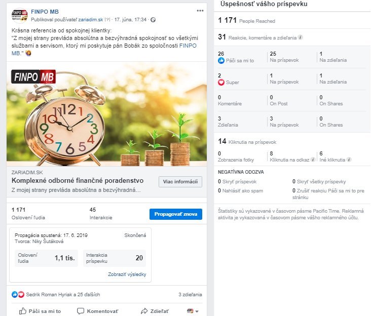Screen dimensions: 371x316
Task: Click the [?] help marker after zariadim.sk
Action: (107, 20)
